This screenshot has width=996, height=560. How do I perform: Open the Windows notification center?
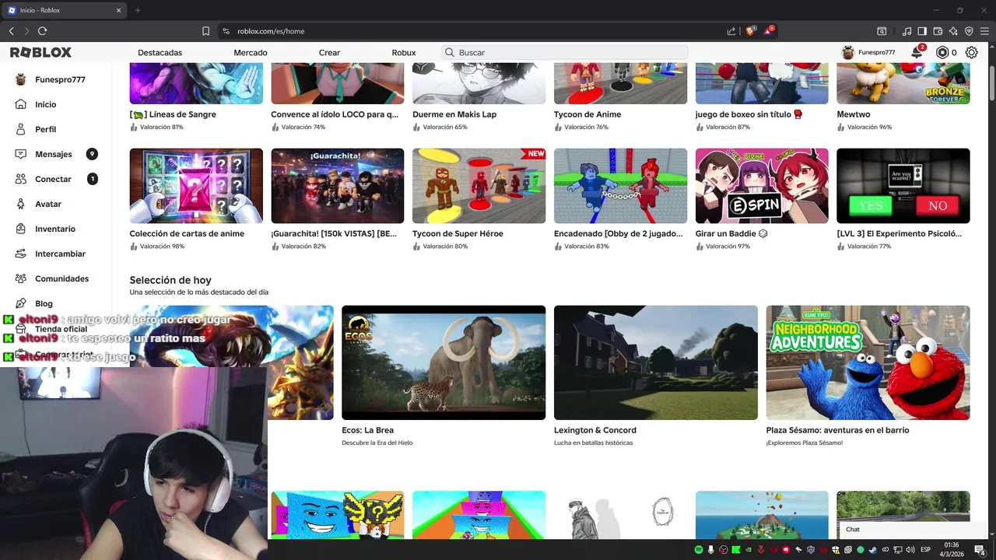(x=980, y=550)
